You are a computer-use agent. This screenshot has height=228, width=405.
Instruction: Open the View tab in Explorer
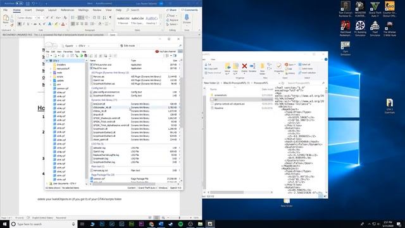pyautogui.click(x=213, y=60)
